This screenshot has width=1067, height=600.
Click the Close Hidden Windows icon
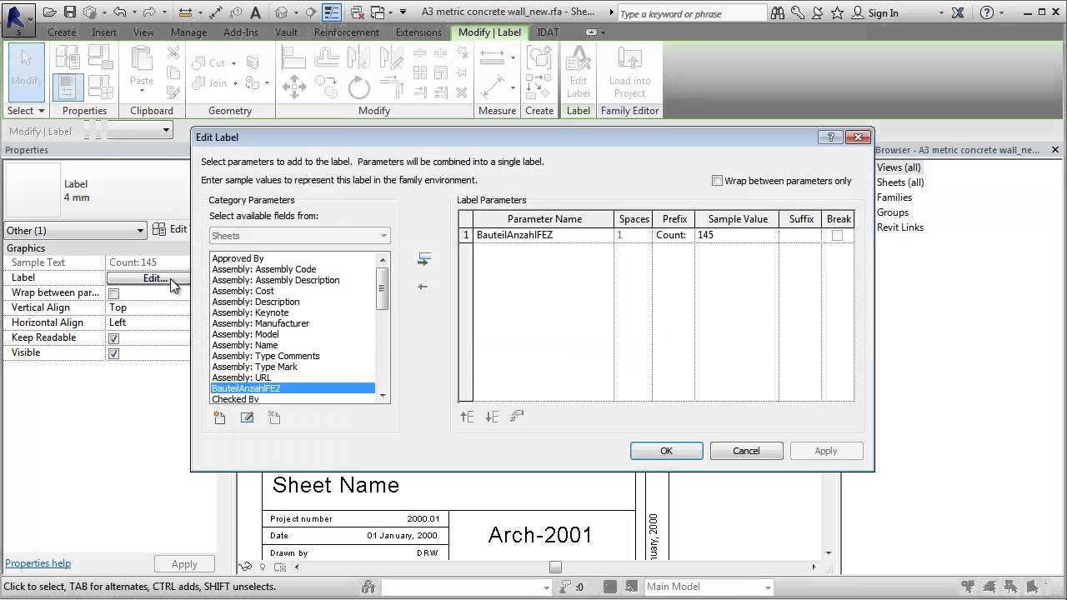pyautogui.click(x=357, y=12)
